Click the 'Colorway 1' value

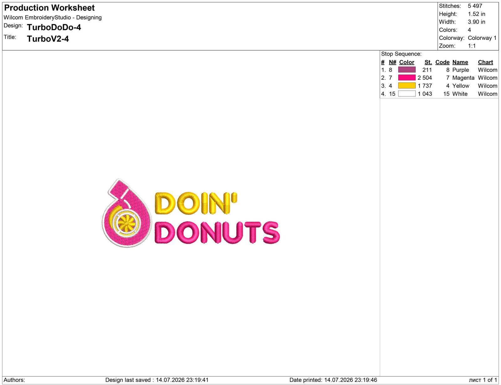[482, 38]
